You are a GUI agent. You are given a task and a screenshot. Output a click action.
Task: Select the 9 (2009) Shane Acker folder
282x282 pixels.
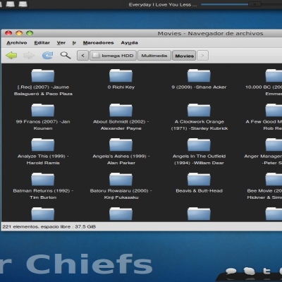point(199,75)
